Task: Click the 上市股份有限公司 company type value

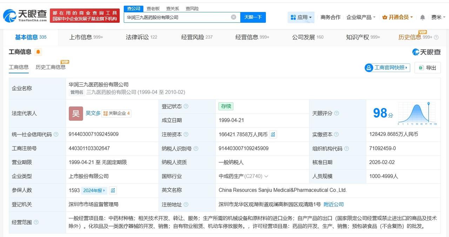Action: coord(89,176)
